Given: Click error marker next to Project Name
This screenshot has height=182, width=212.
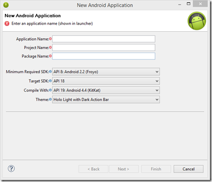Looking at the screenshot, I should point(51,47).
